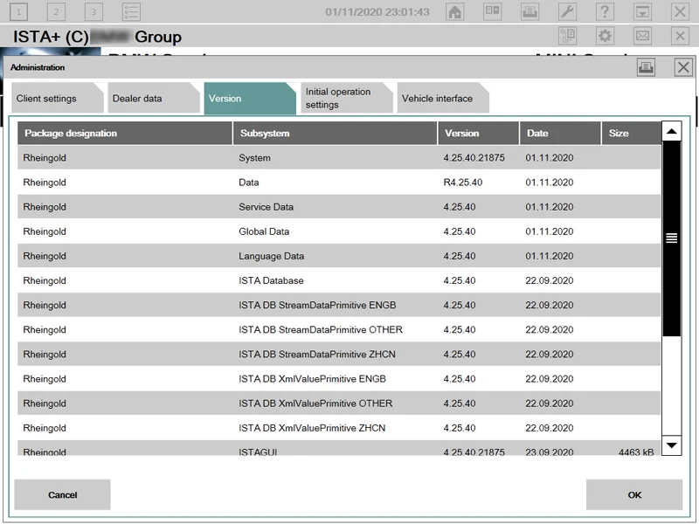Select the Version tab
699x524 pixels.
[x=250, y=98]
